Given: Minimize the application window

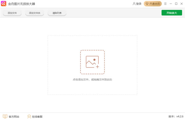Looking at the screenshot, I should click(x=171, y=4).
